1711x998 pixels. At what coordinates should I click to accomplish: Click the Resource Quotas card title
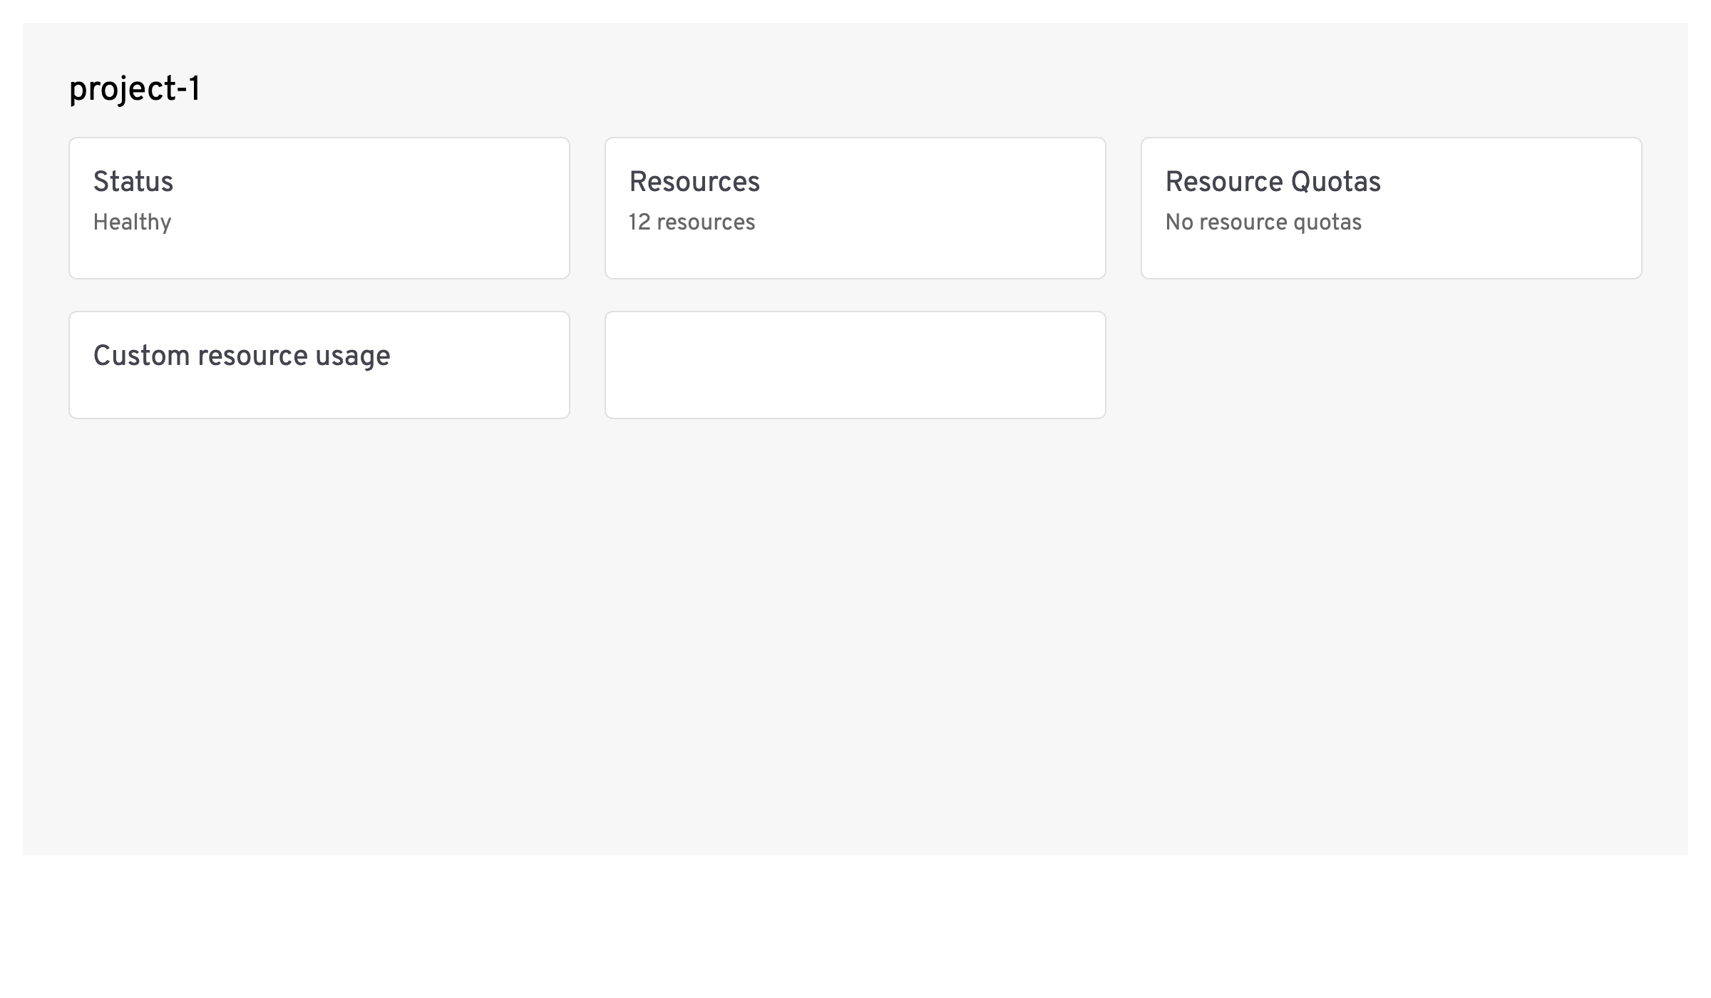[1273, 182]
